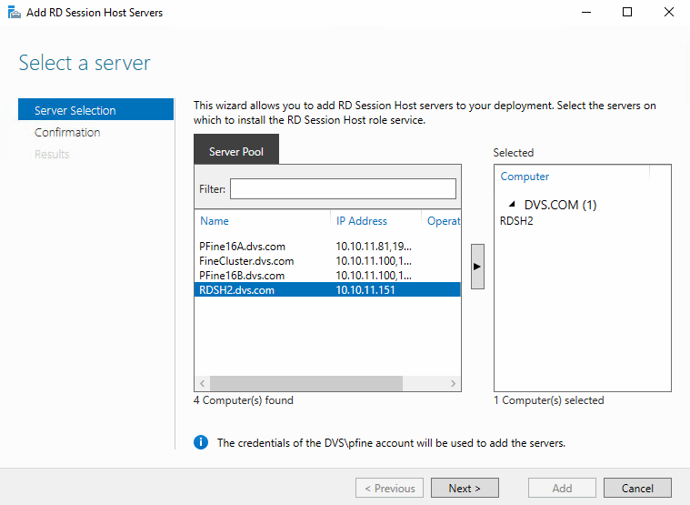Minimize the wizard window
The height and width of the screenshot is (505, 690).
[x=586, y=13]
